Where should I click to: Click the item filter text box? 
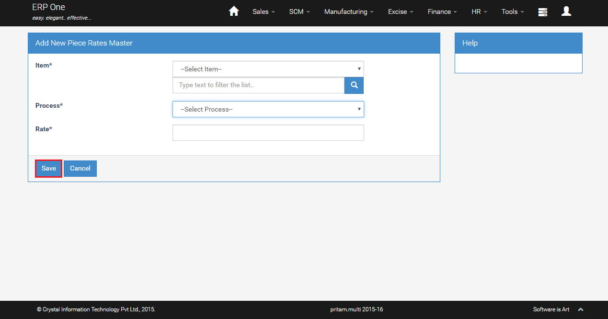coord(258,85)
